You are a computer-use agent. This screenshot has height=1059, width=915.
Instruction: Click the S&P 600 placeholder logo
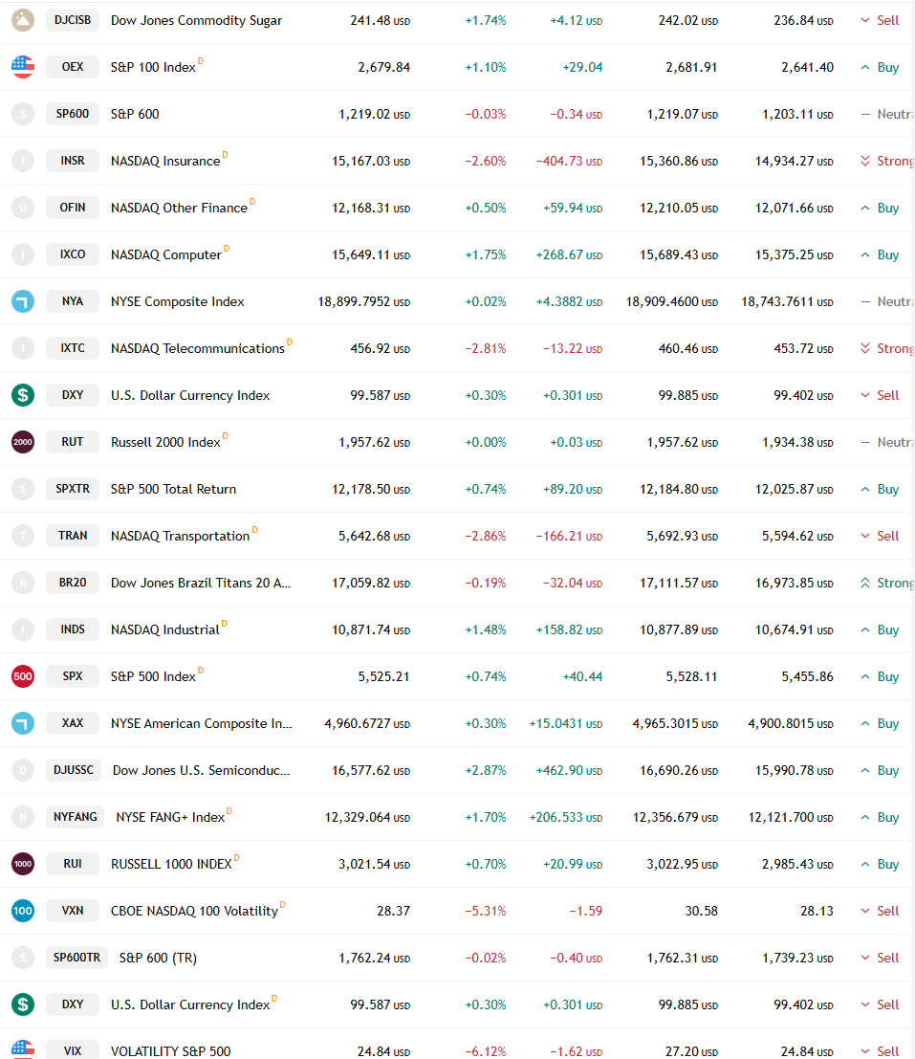point(23,114)
